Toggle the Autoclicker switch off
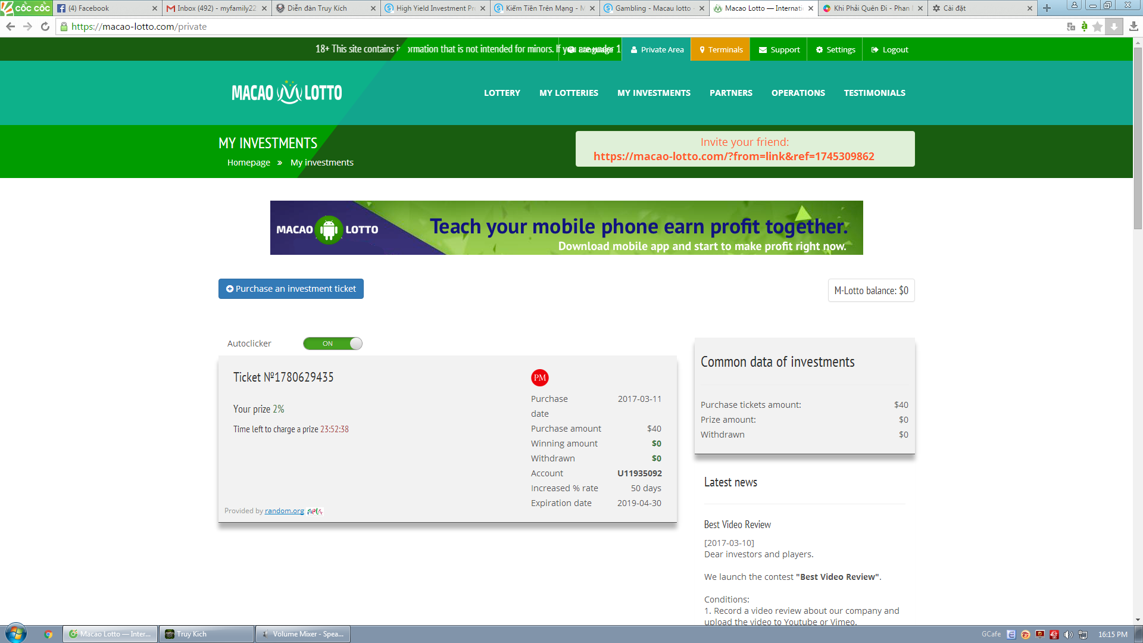1143x643 pixels. click(x=332, y=344)
